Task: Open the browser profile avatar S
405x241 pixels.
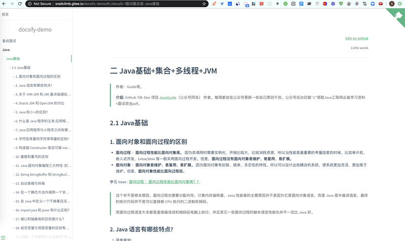Action: tap(392, 4)
